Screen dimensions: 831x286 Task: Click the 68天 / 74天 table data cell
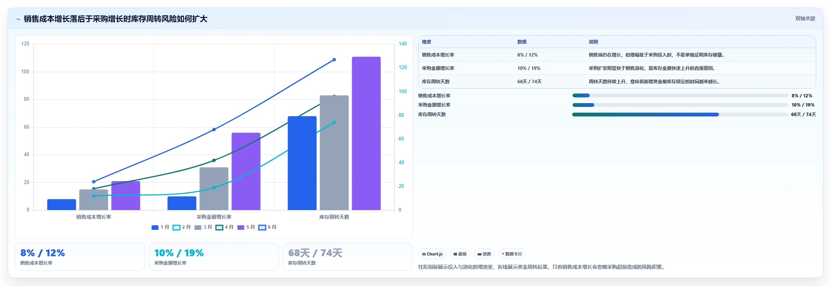(530, 82)
